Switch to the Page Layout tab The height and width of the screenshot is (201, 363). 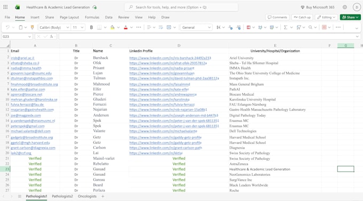tap(69, 17)
